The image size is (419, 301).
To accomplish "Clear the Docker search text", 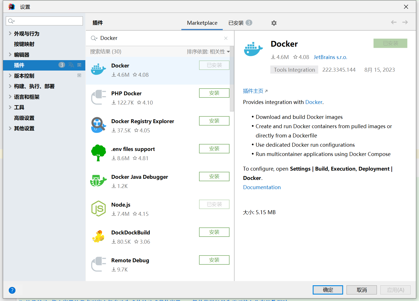I will 226,38.
